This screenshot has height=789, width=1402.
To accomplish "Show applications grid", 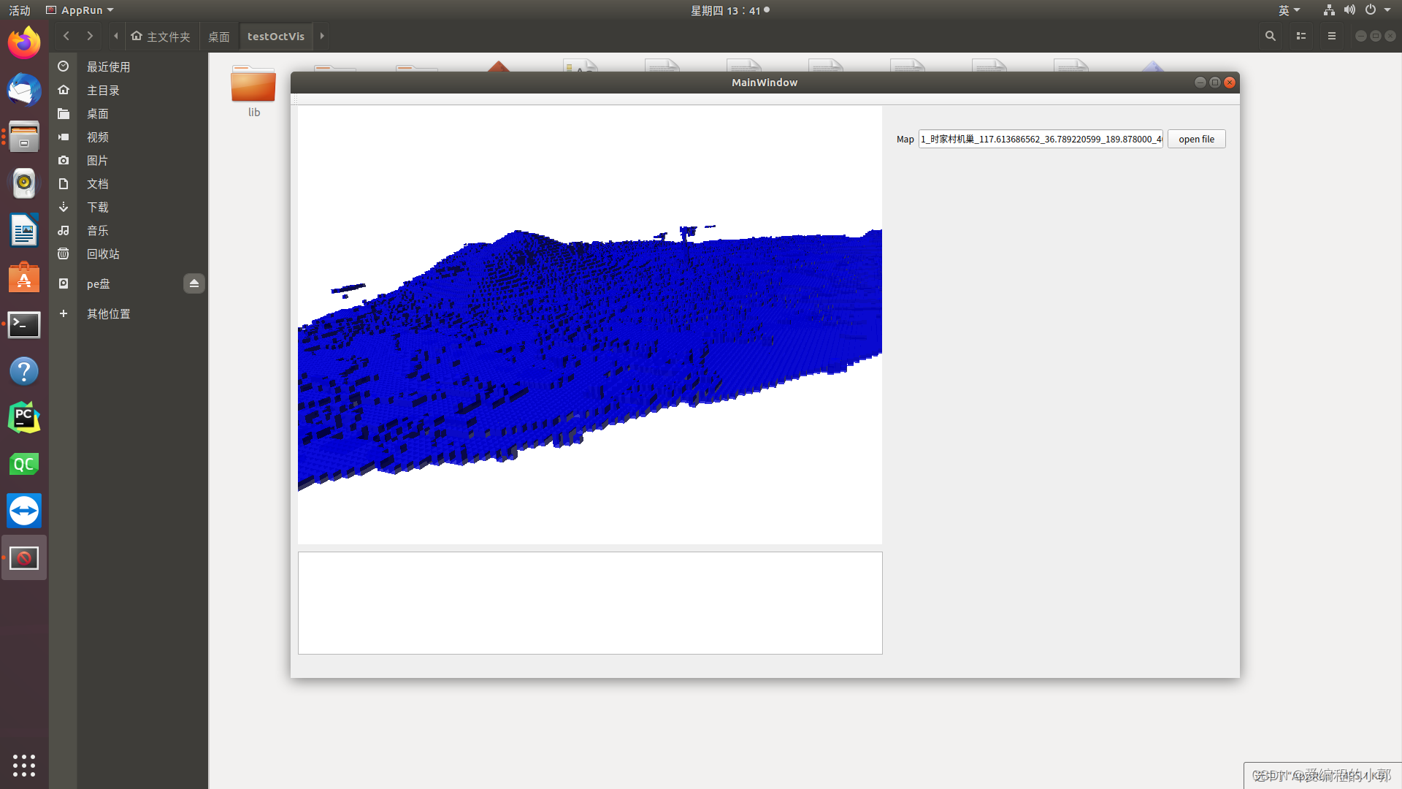I will (x=24, y=765).
